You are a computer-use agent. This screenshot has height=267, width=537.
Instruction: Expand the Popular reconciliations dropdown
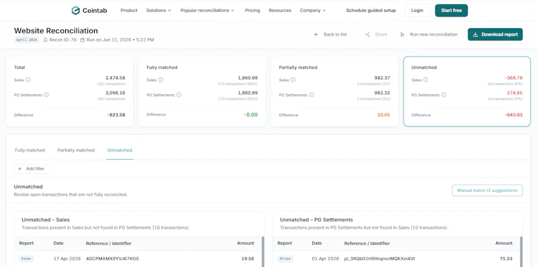[207, 11]
